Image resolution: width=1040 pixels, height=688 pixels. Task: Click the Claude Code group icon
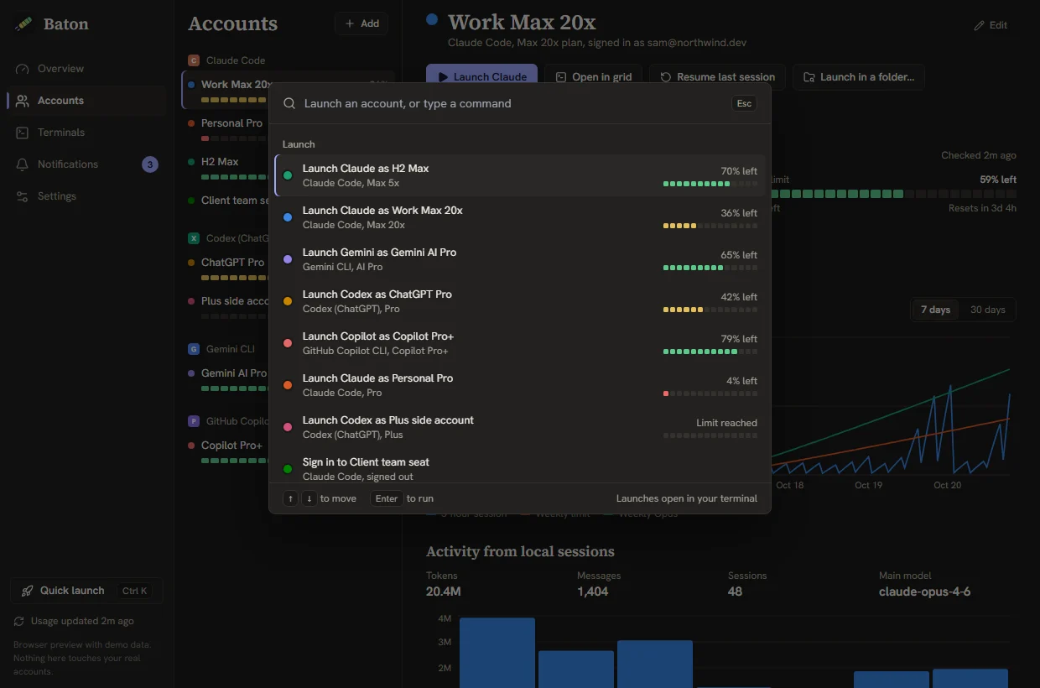coord(194,60)
